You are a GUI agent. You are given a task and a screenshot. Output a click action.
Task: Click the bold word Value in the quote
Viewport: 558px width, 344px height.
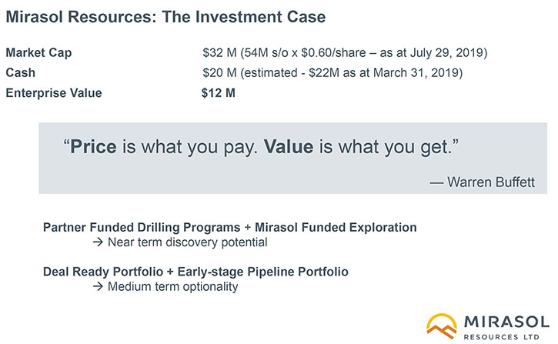(x=289, y=146)
